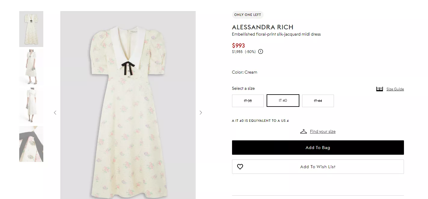The height and width of the screenshot is (199, 428).
Task: Select size IT 38
Action: 248,101
